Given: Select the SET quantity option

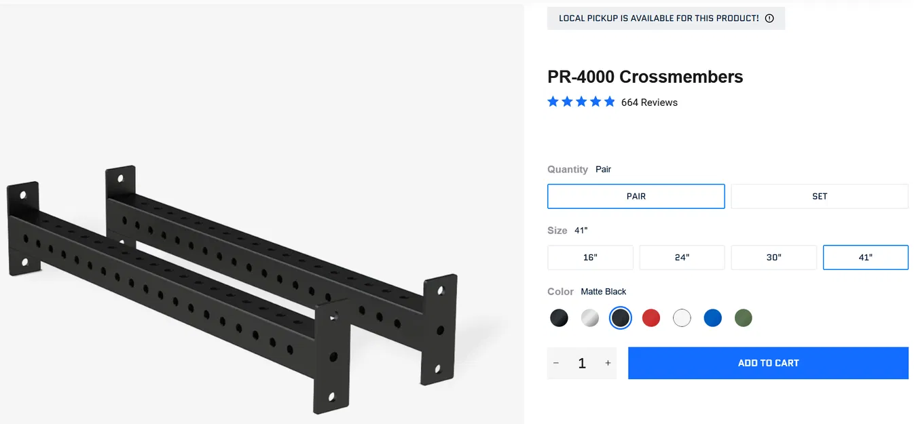Looking at the screenshot, I should point(819,196).
